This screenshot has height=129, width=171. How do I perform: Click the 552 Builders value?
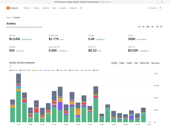point(12,50)
